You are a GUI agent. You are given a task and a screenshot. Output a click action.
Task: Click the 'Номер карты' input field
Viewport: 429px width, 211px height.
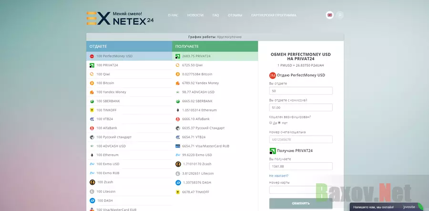tap(301, 190)
